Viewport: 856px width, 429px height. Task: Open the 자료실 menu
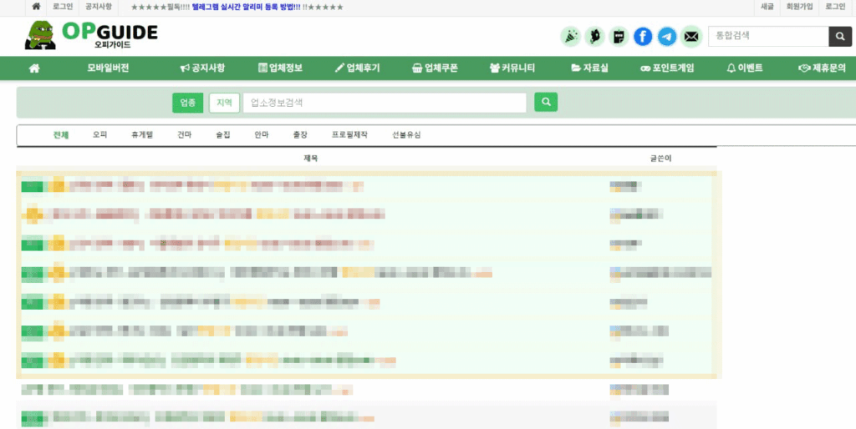pyautogui.click(x=589, y=68)
